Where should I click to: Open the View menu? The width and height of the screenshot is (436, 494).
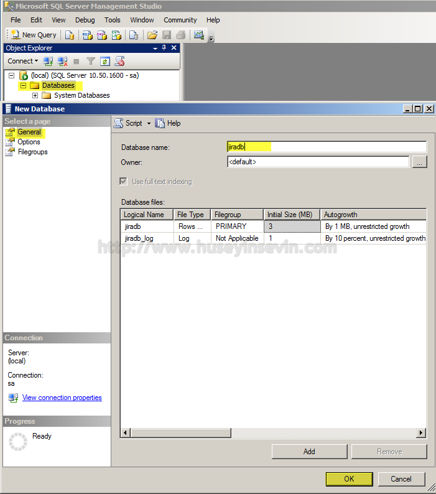tap(58, 20)
